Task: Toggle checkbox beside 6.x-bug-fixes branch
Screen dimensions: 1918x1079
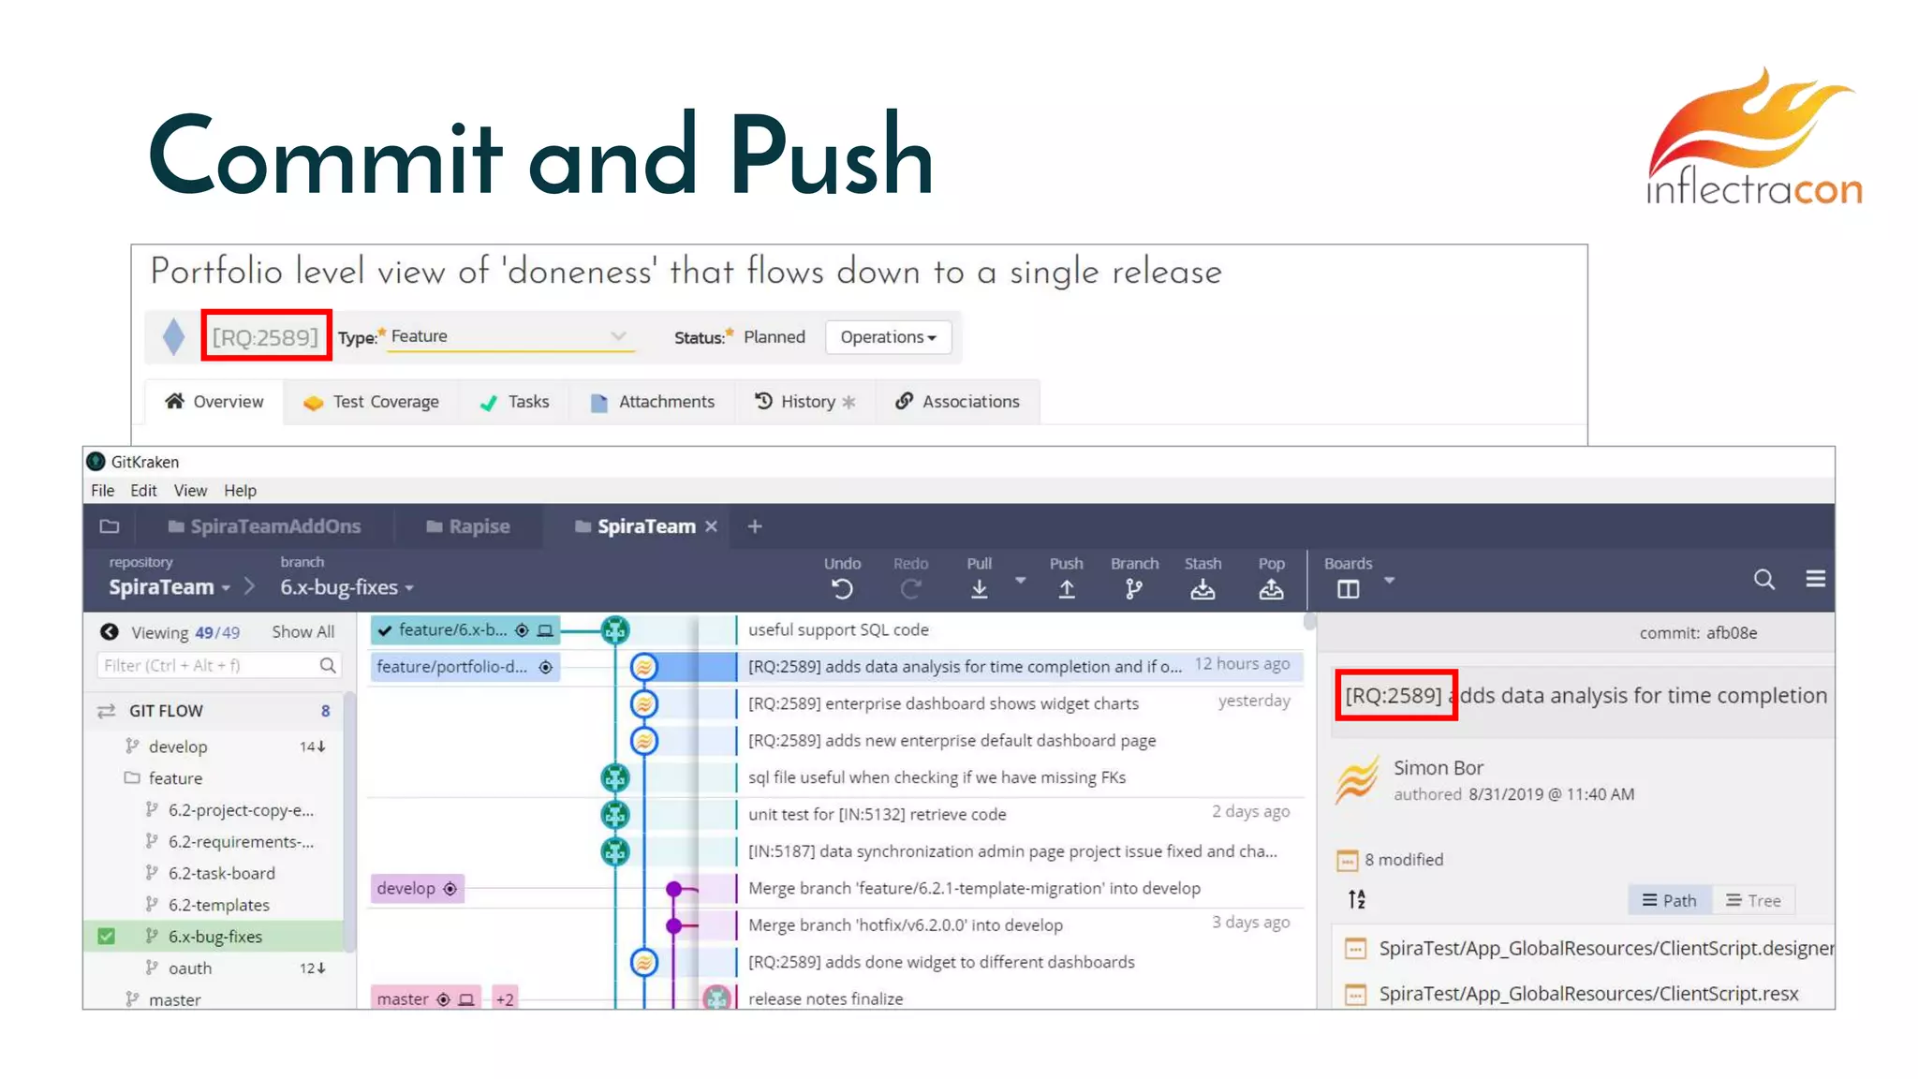Action: tap(107, 936)
